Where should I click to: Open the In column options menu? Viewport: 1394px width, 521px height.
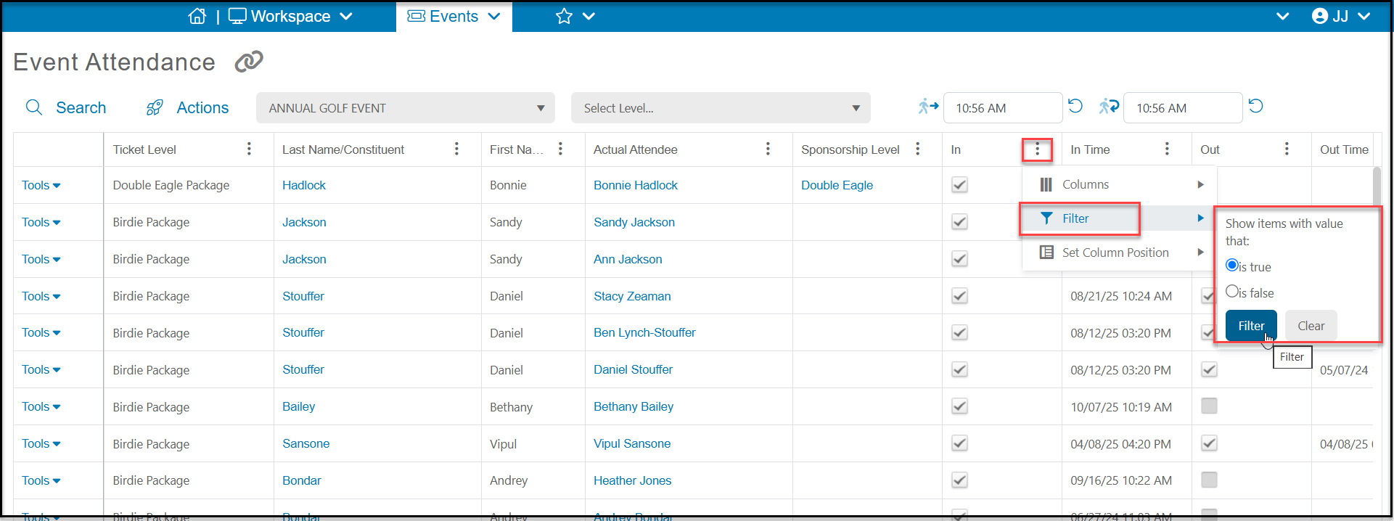[x=1037, y=149]
